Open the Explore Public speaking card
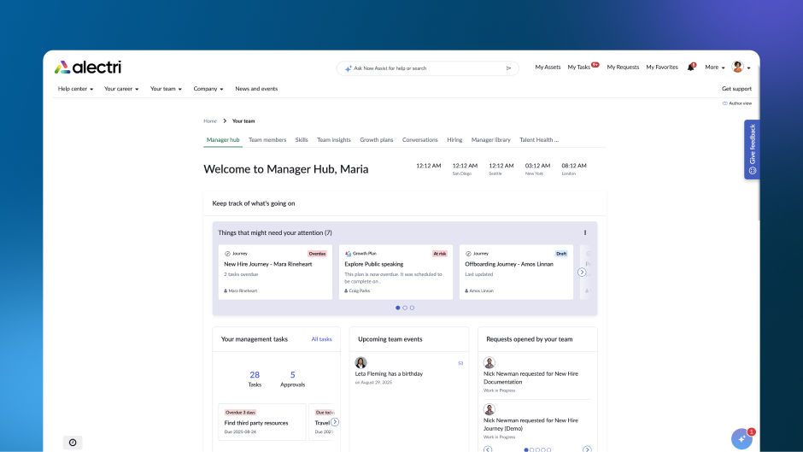The image size is (803, 452). click(396, 272)
